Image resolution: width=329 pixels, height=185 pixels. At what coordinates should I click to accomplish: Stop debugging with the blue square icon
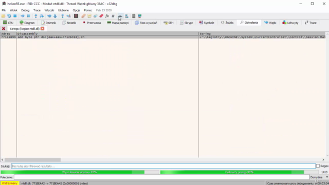pos(15,16)
